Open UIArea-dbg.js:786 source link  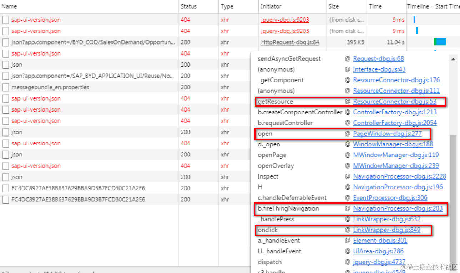pos(378,251)
